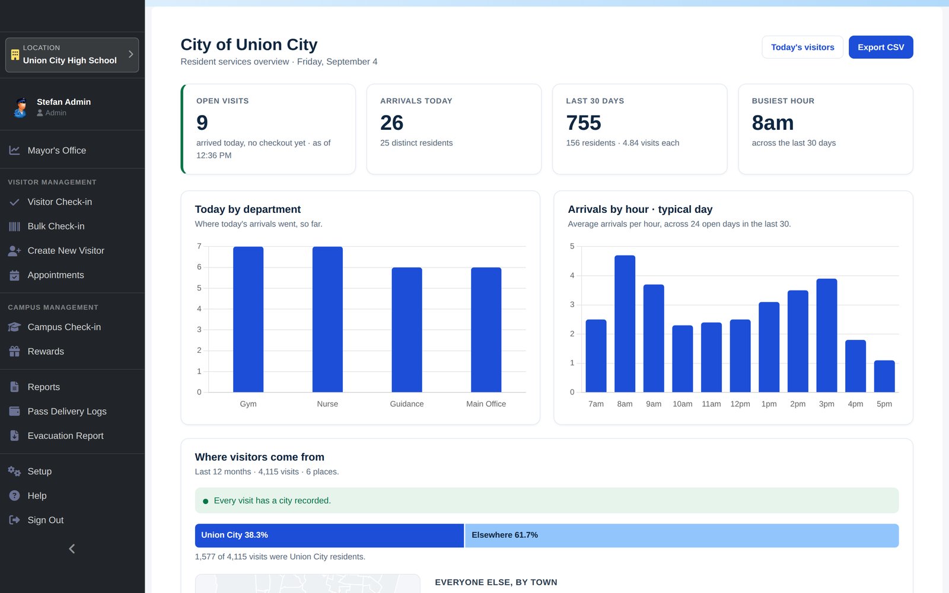Click the Help question mark icon

[x=14, y=496]
